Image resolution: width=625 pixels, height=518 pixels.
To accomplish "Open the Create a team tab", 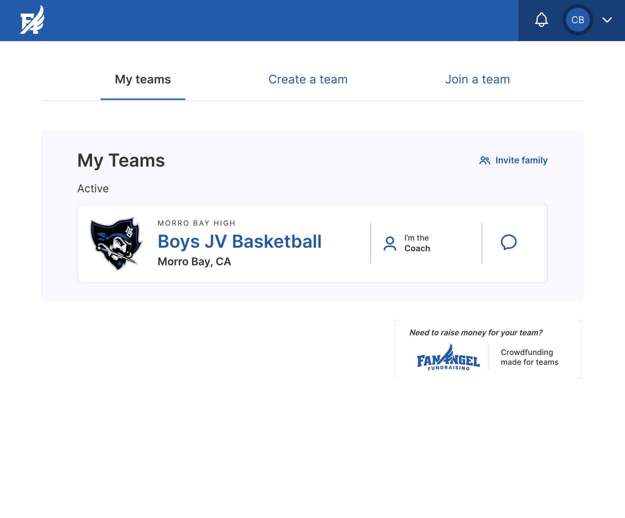I will 308,80.
